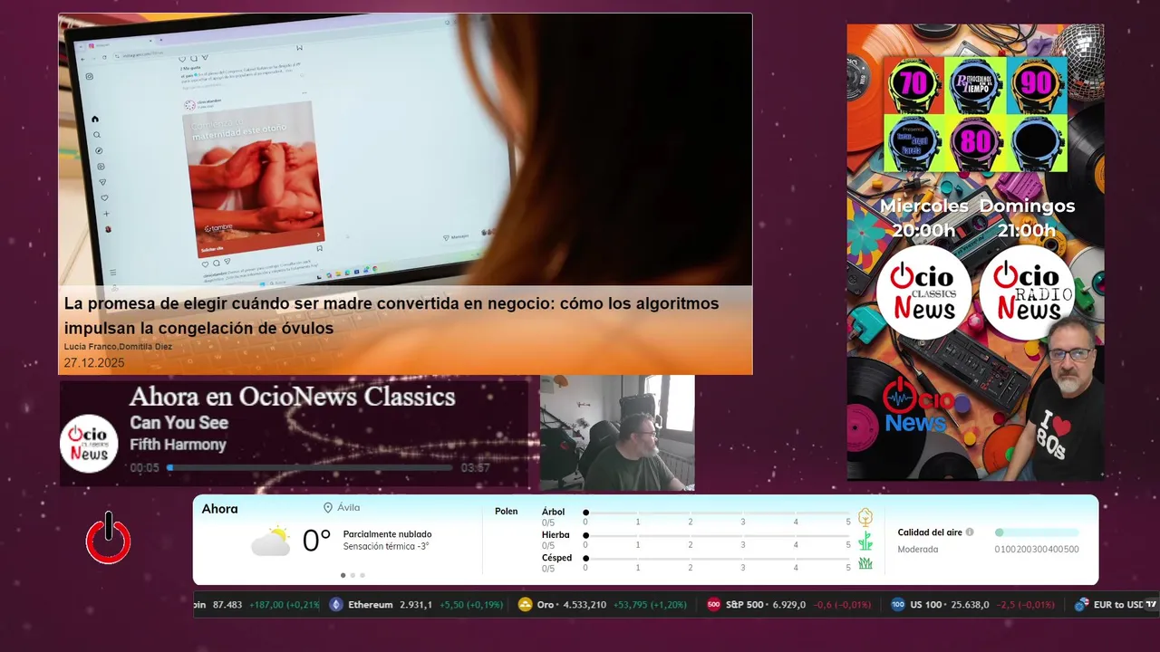The image size is (1160, 652).
Task: Click Miercoles 20:00h schedule text
Action: (923, 218)
